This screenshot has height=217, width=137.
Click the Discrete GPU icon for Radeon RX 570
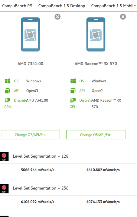click(73, 100)
